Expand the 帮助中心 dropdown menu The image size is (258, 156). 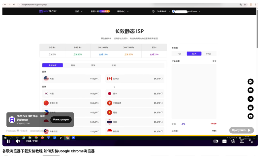click(x=123, y=11)
